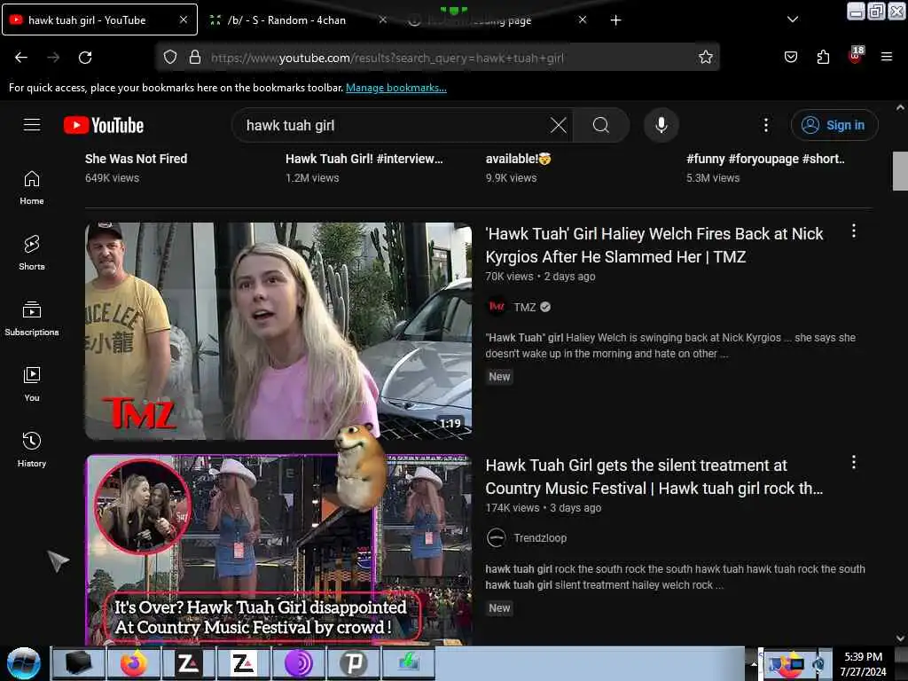Open the Tor Browser purple taskbar icon
This screenshot has width=908, height=681.
point(299,663)
